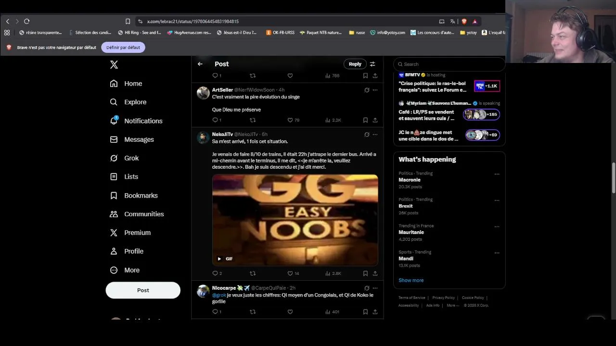Open the more options for the Mandi trend

[x=497, y=253]
